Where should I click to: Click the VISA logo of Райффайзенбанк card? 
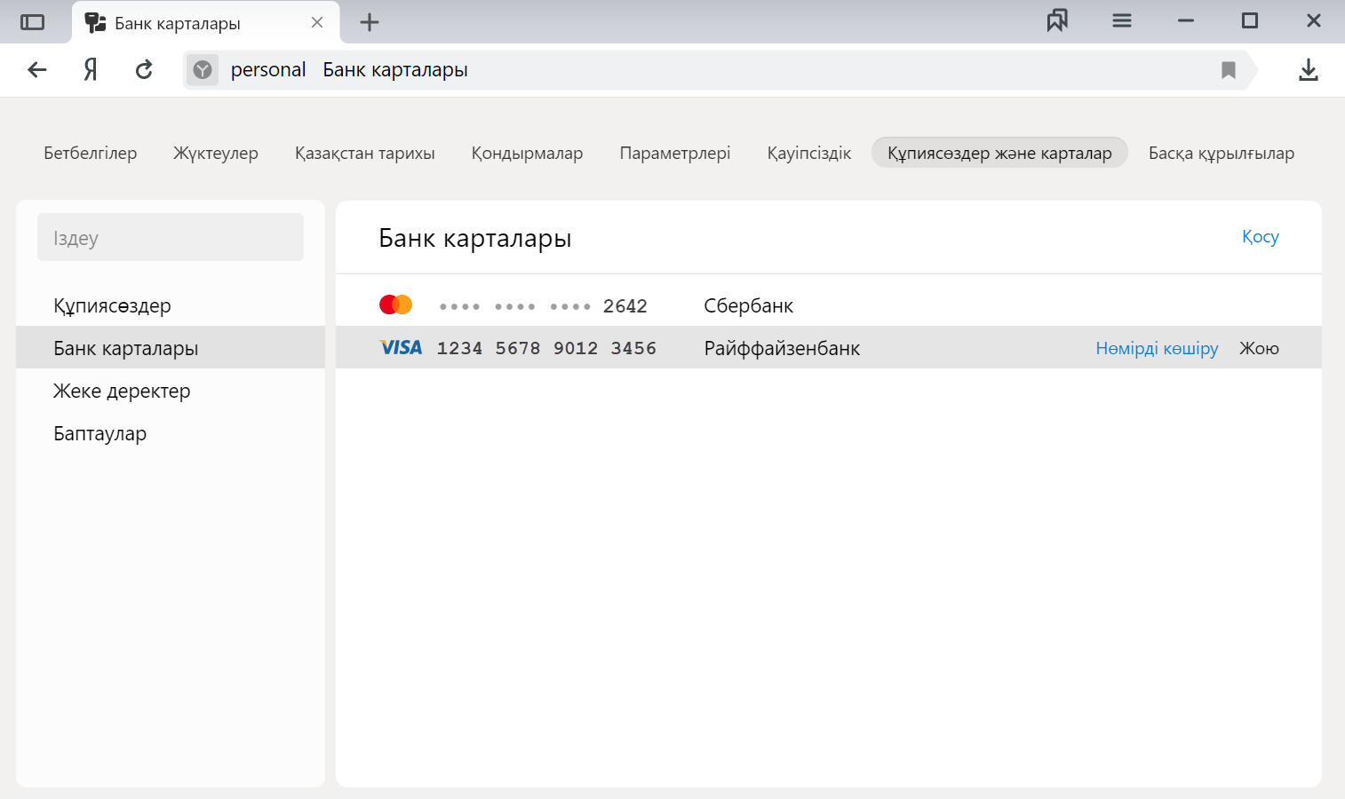[401, 347]
